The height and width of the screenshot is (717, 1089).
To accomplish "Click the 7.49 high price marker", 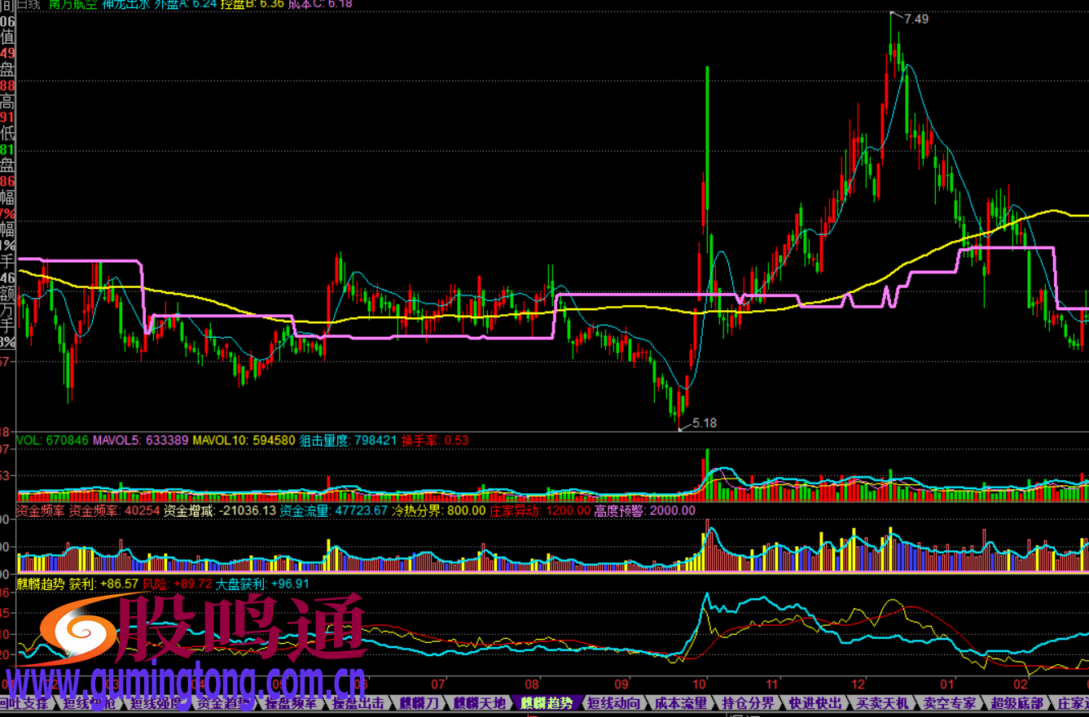I will pyautogui.click(x=916, y=19).
